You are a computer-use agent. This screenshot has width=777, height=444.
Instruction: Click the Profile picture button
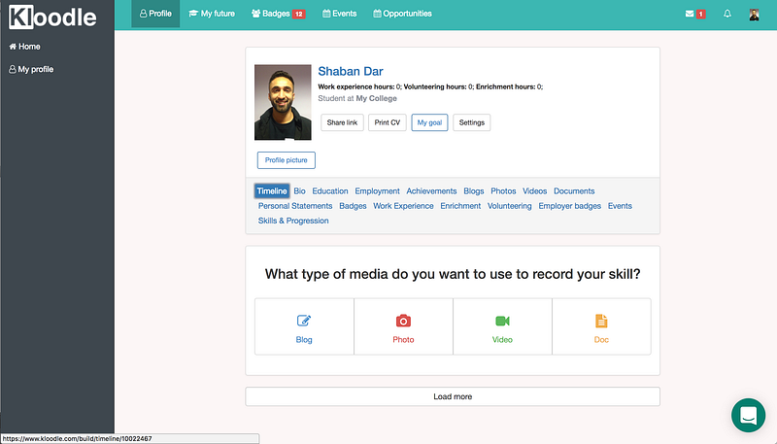pos(286,160)
